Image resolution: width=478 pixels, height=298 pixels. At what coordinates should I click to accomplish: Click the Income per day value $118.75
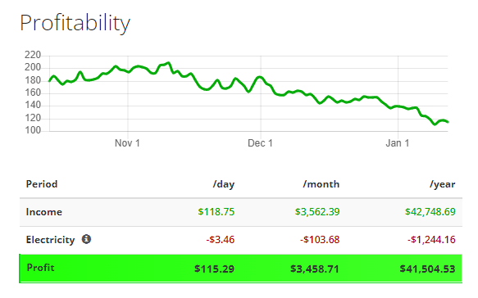click(216, 212)
